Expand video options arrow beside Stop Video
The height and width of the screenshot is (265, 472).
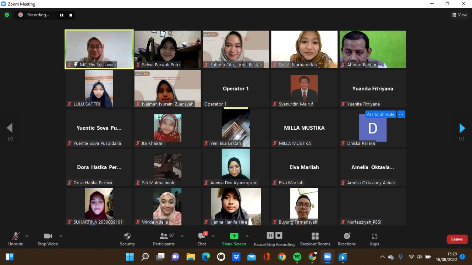(61, 236)
